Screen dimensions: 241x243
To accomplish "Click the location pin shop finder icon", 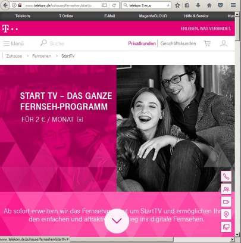I will 226,214.
